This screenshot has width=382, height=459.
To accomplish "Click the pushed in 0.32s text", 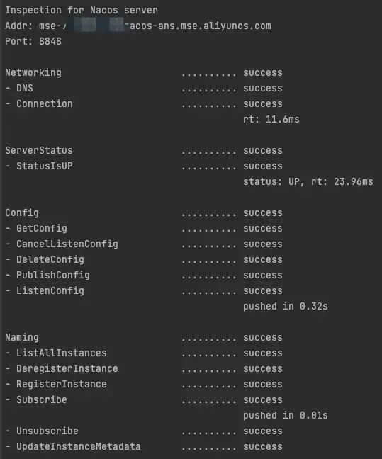I will (286, 307).
